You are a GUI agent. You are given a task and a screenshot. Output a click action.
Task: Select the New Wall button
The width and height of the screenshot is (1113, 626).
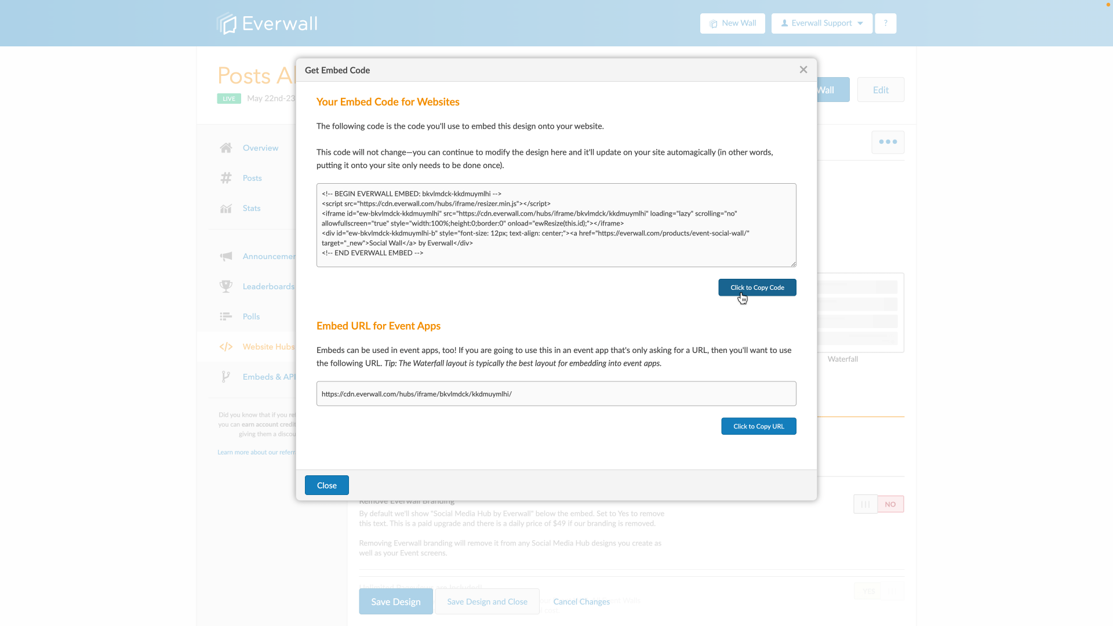coord(732,23)
